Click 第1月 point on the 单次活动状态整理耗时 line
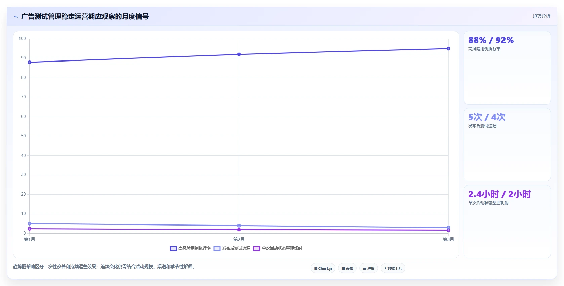The height and width of the screenshot is (286, 564). tap(30, 229)
